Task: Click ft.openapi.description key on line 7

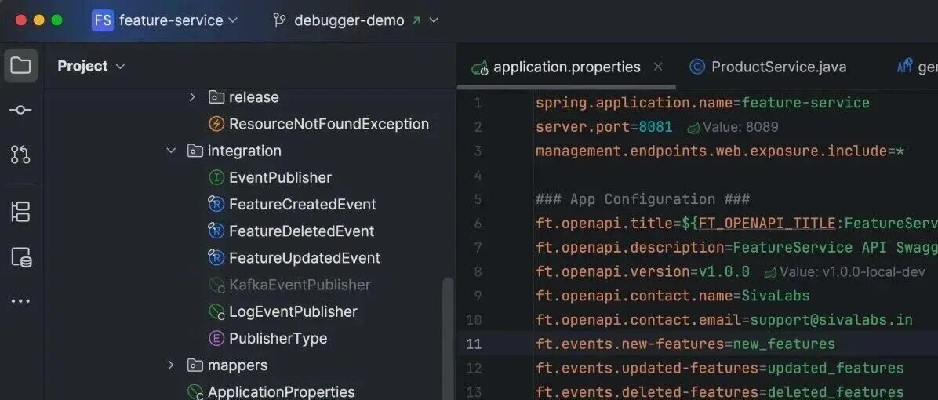Action: pyautogui.click(x=630, y=248)
